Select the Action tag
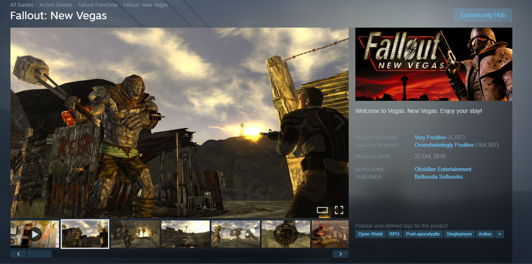Viewport: 532px width, 264px height. tap(485, 234)
